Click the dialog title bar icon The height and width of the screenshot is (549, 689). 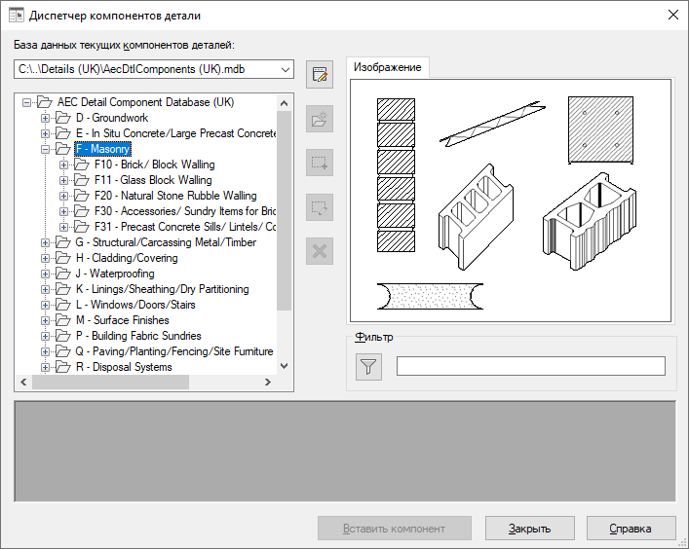[17, 16]
